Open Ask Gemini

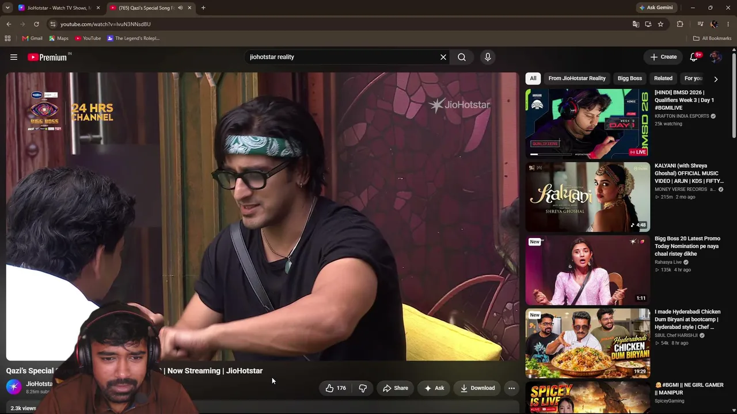pos(656,8)
